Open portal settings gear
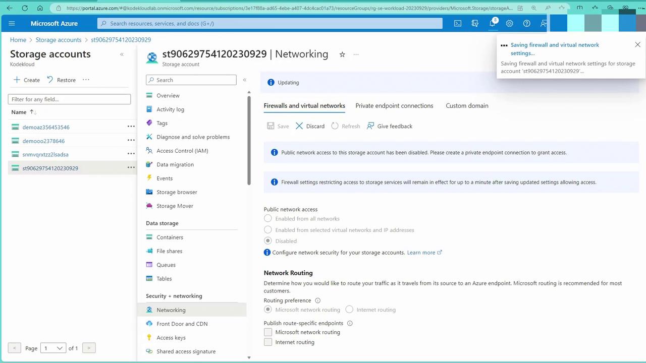The image size is (646, 363). pos(510,23)
